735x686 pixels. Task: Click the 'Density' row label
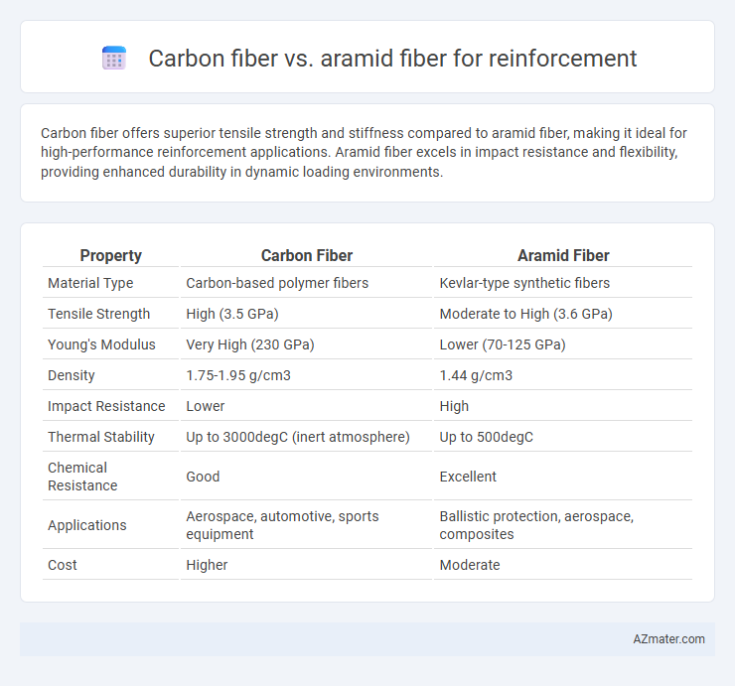click(x=72, y=375)
